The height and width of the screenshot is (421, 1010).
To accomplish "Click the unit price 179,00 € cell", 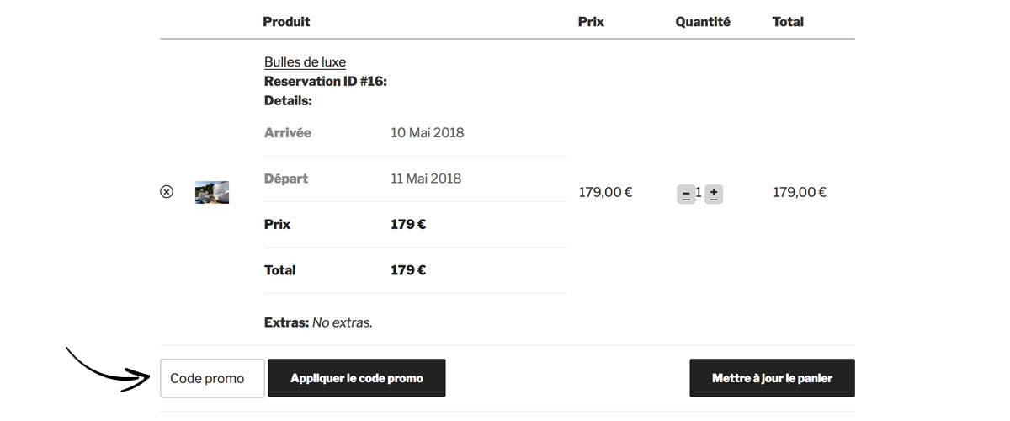I will point(605,192).
